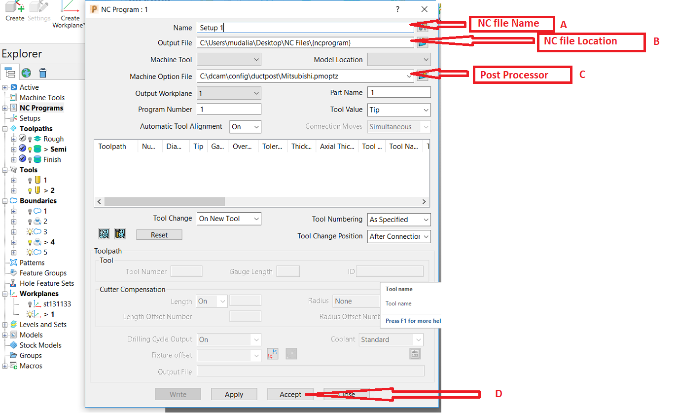678x413 pixels.
Task: Click the trash icon in the Explorer panel
Action: click(x=42, y=72)
